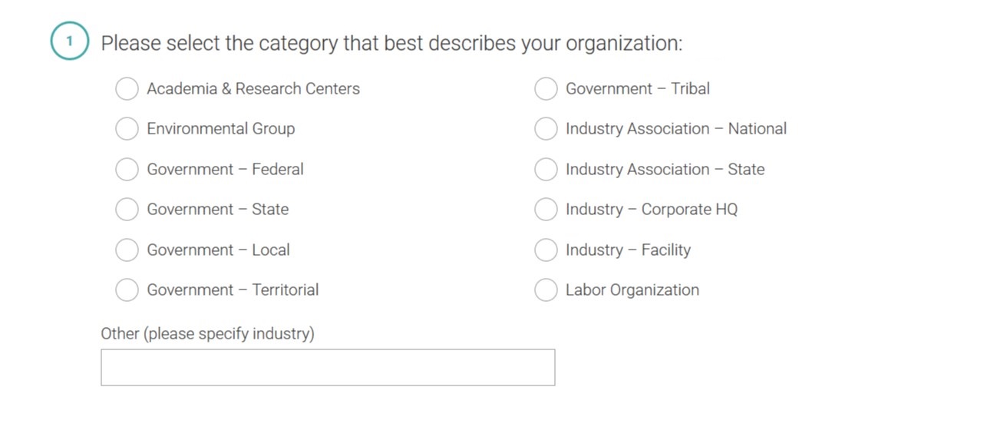Click the organization category question heading text

[x=391, y=43]
